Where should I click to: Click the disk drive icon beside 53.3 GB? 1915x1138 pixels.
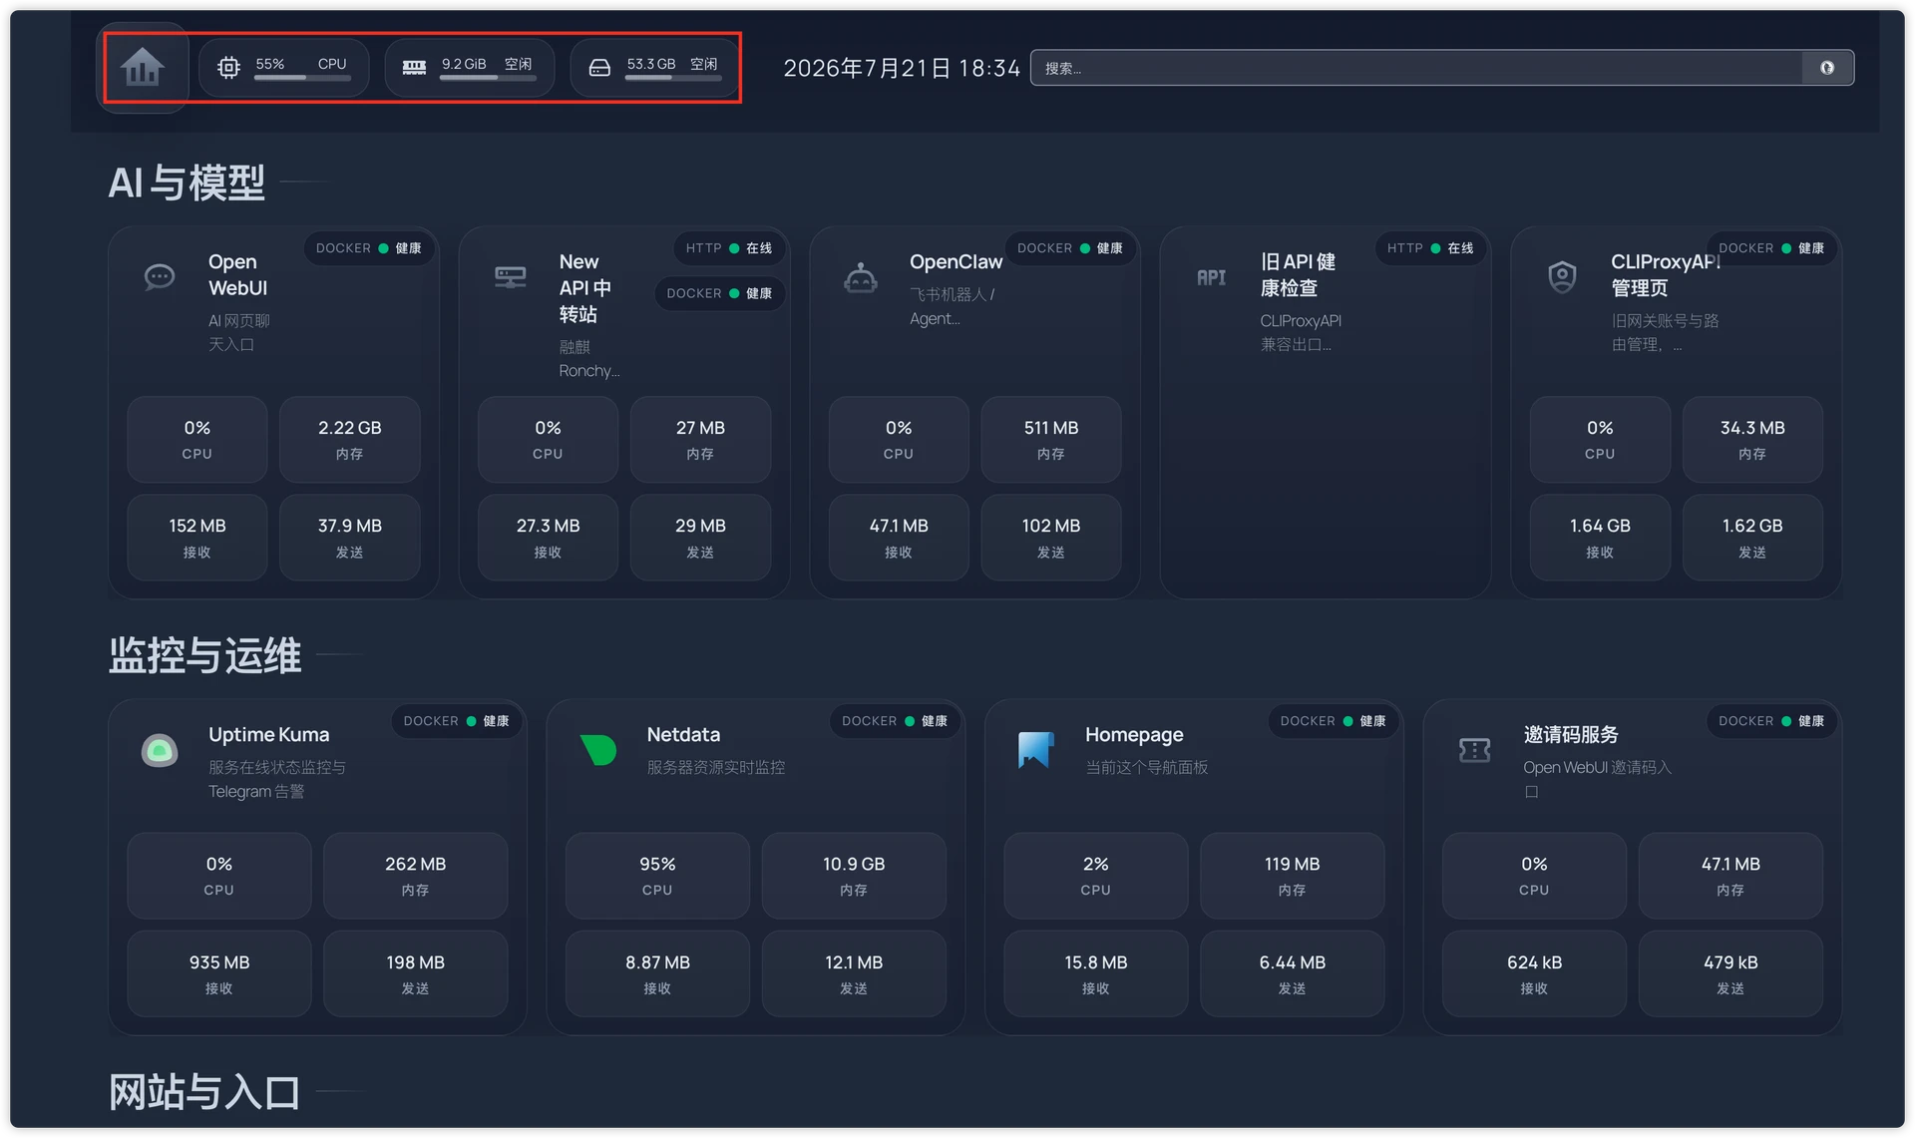(599, 67)
